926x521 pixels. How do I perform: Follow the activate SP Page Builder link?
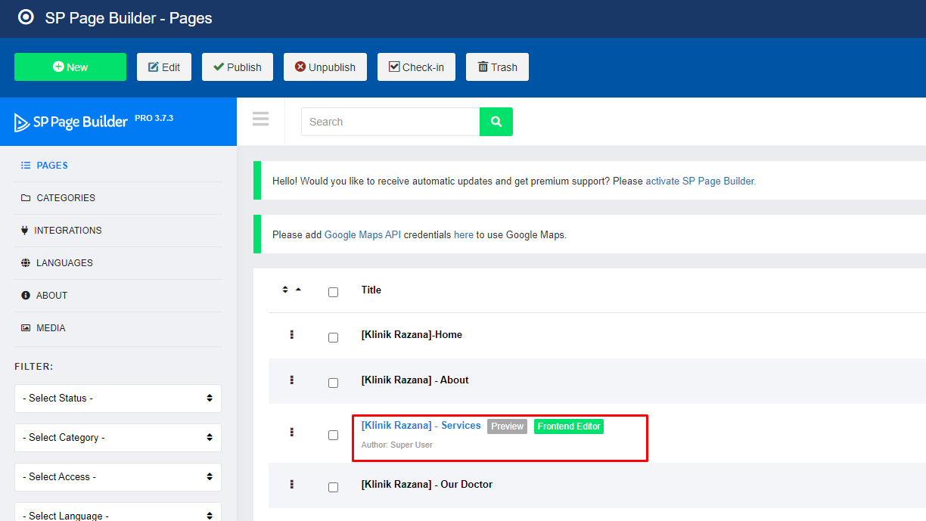(701, 181)
